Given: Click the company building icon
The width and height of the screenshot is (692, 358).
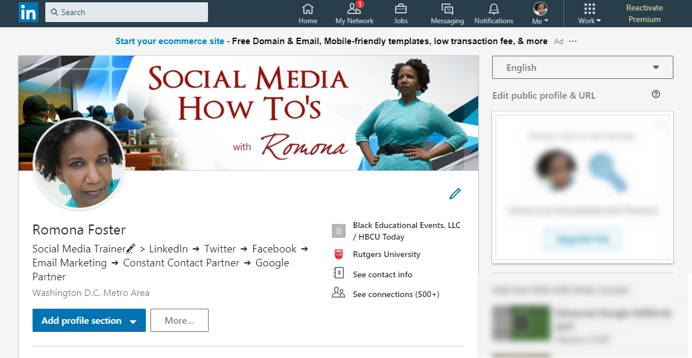Looking at the screenshot, I should [339, 231].
